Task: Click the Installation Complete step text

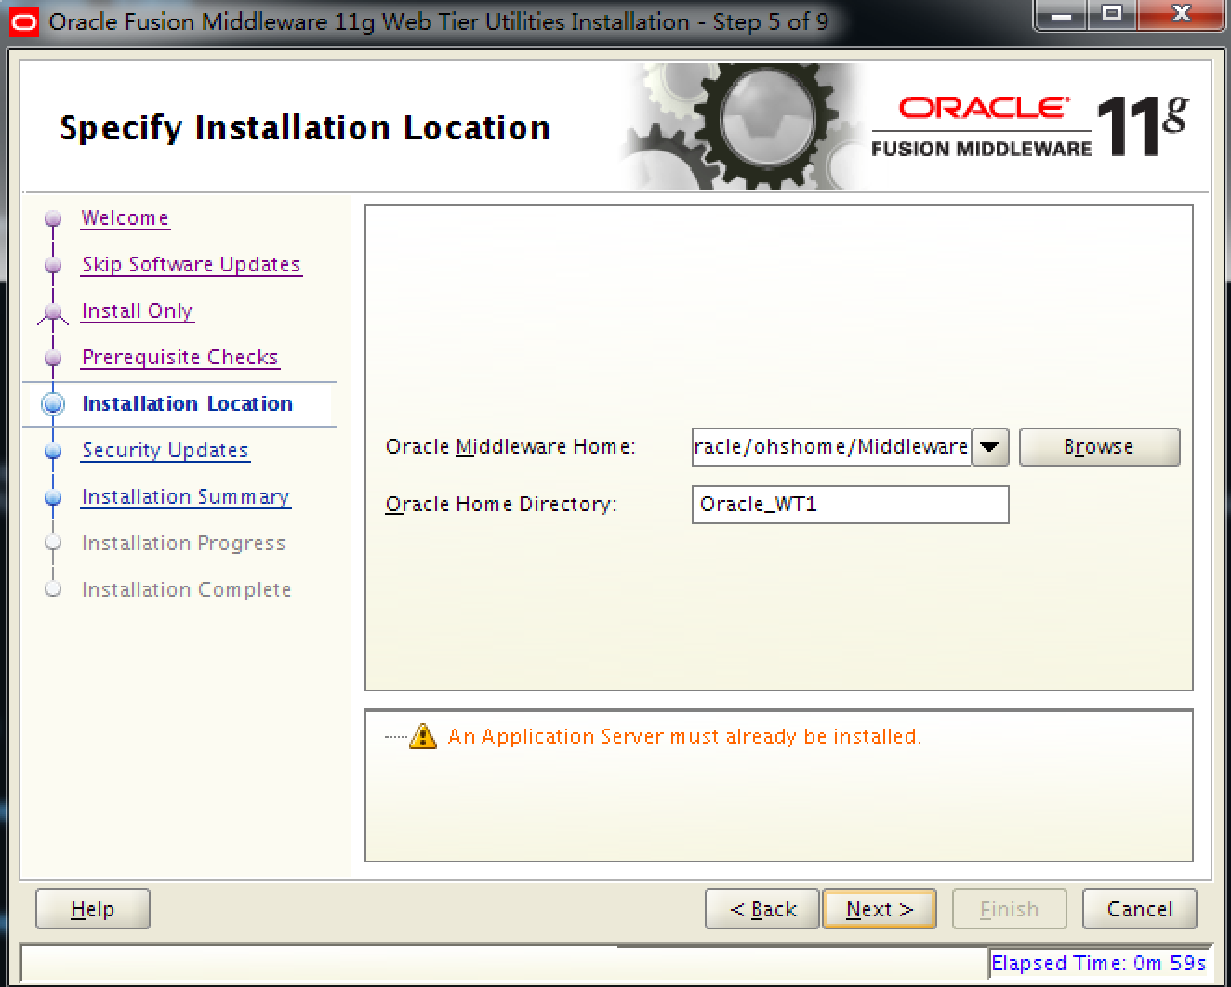Action: click(186, 590)
